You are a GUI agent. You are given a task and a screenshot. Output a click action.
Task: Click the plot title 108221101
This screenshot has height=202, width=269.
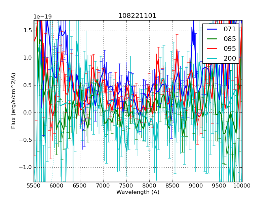point(138,16)
